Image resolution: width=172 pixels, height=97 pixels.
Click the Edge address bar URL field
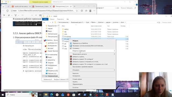pyautogui.click(x=46, y=11)
